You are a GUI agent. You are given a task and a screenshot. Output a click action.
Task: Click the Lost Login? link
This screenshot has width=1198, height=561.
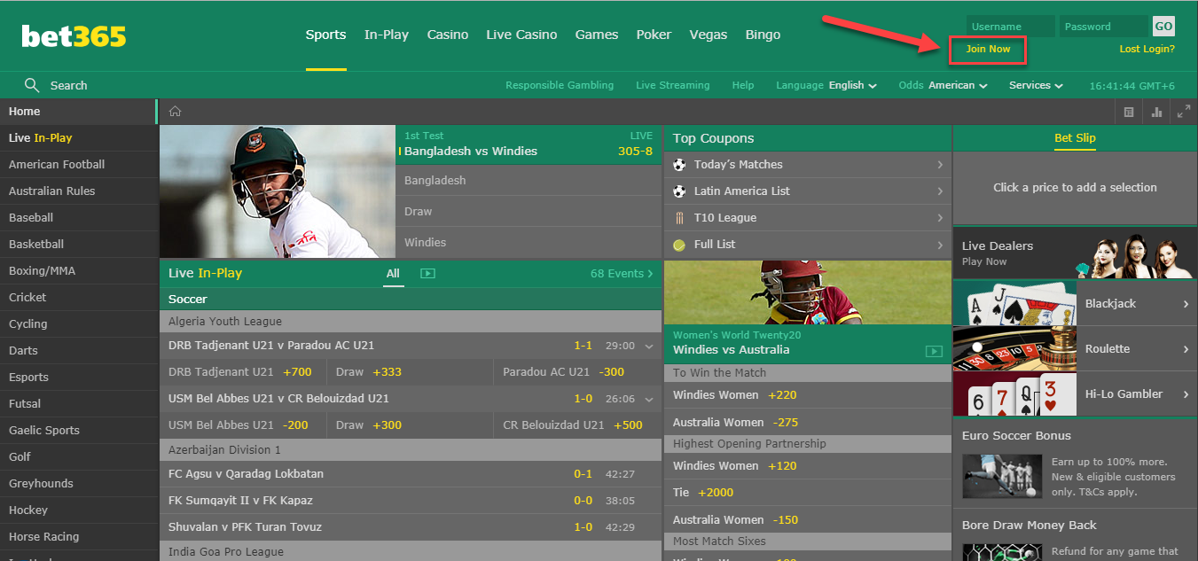(1147, 49)
